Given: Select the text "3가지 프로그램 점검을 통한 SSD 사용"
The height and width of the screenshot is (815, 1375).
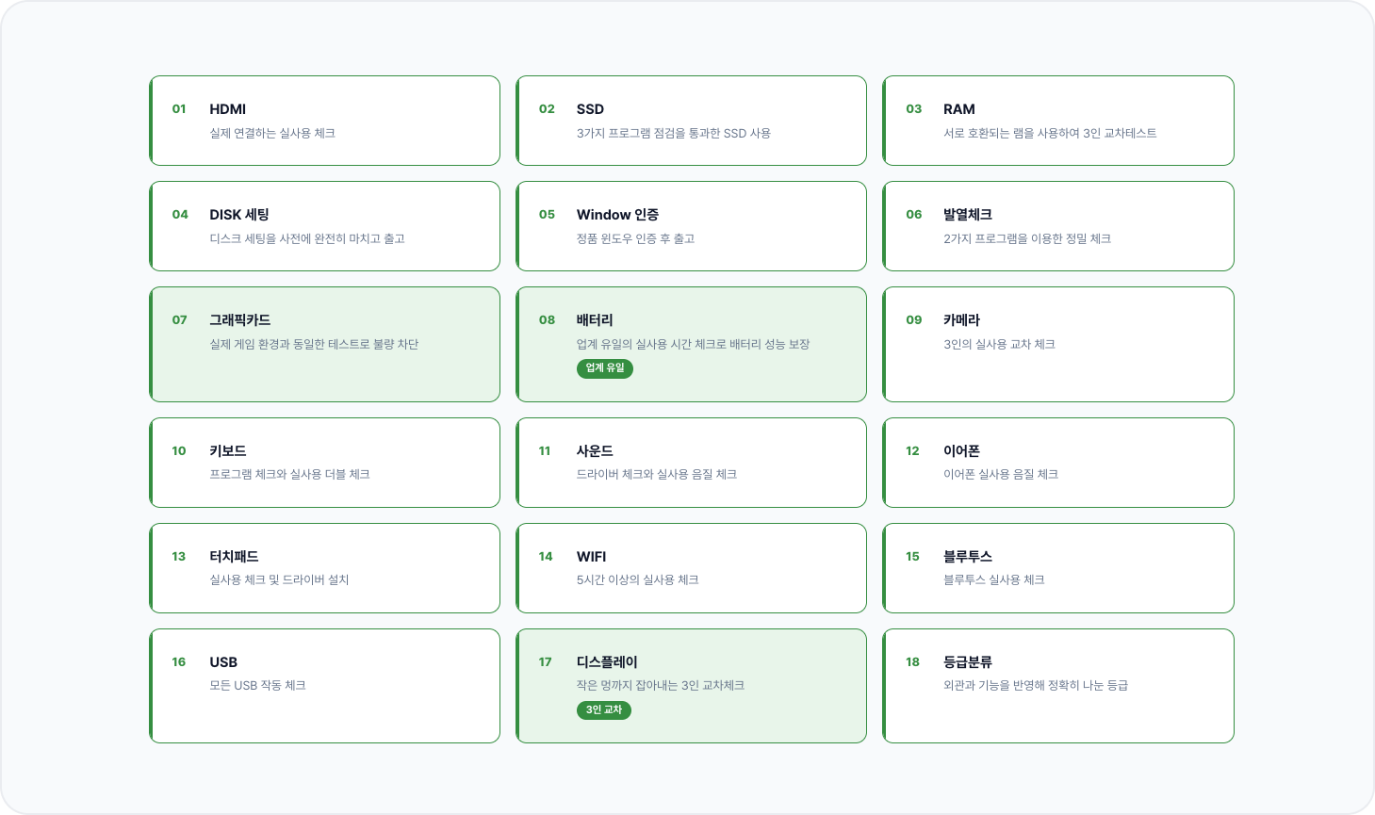Looking at the screenshot, I should (x=674, y=134).
